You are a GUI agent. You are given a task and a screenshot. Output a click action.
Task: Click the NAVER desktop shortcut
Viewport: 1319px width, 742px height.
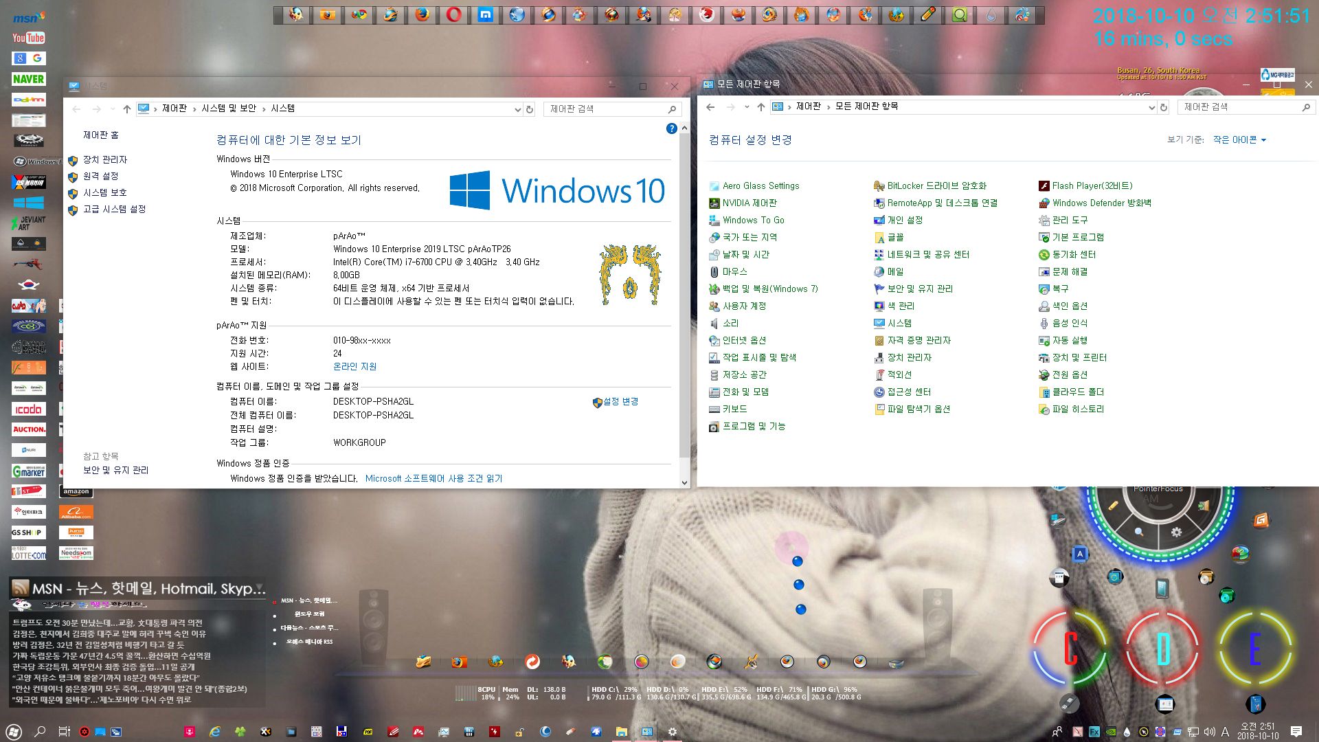click(x=28, y=79)
